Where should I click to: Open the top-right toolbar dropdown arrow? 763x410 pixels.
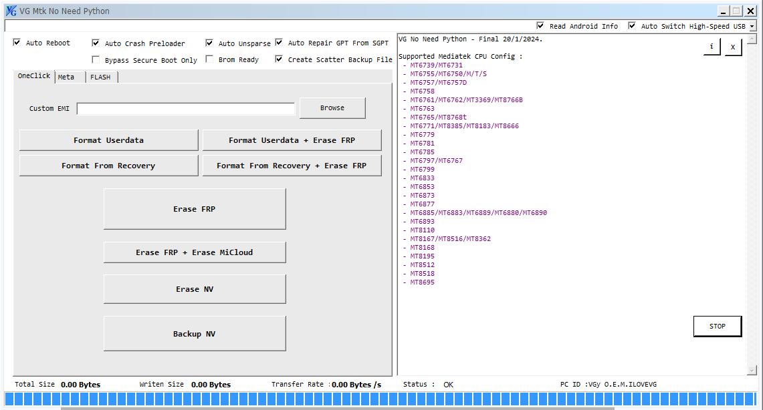point(752,26)
